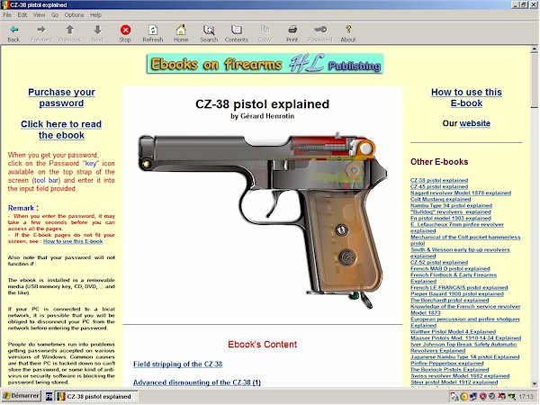Image resolution: width=540 pixels, height=405 pixels.
Task: Click the Ebooks on firearms HL Publishing banner
Action: pos(265,63)
